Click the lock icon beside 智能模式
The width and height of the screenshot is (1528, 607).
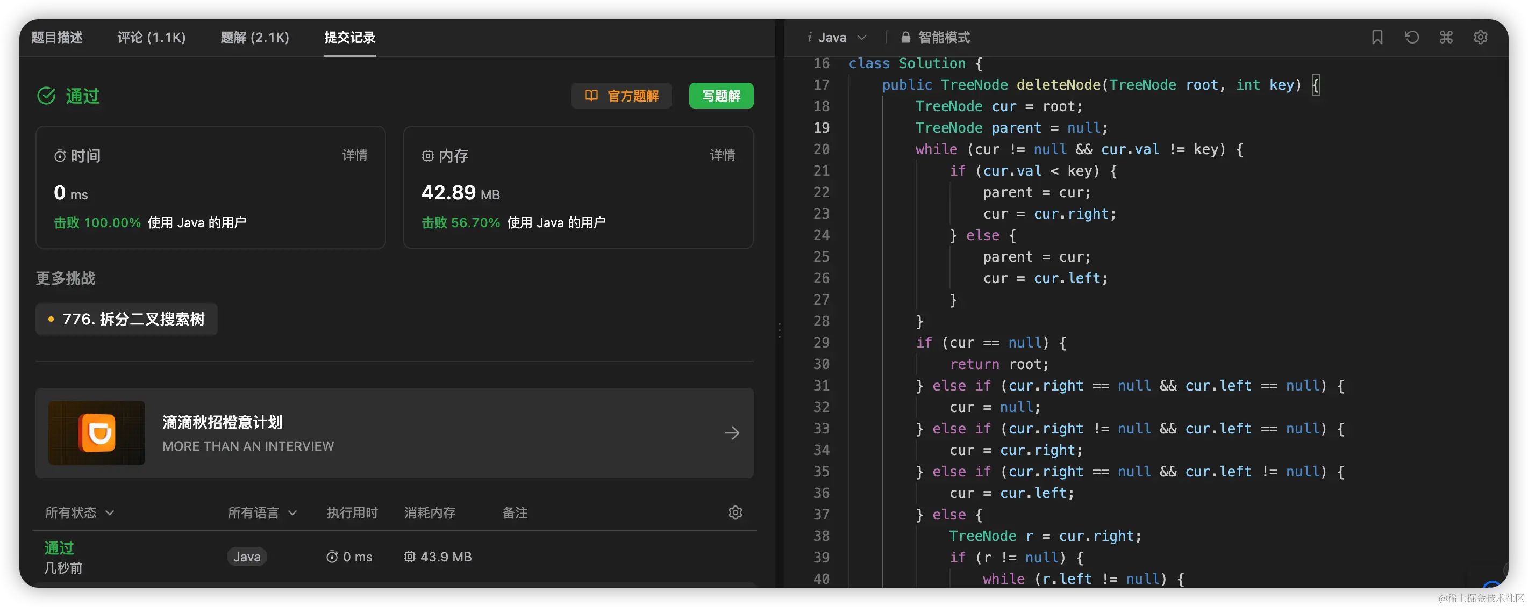point(905,38)
